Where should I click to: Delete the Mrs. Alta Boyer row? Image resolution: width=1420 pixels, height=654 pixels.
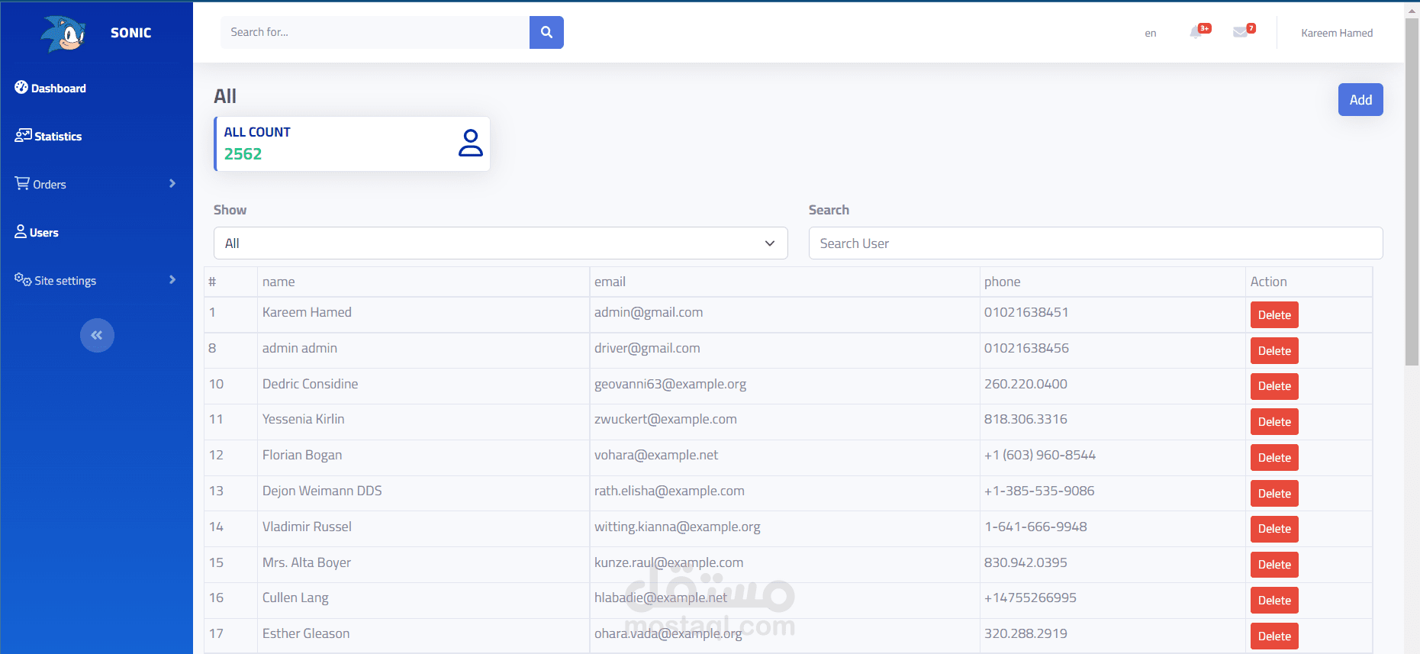coord(1274,565)
